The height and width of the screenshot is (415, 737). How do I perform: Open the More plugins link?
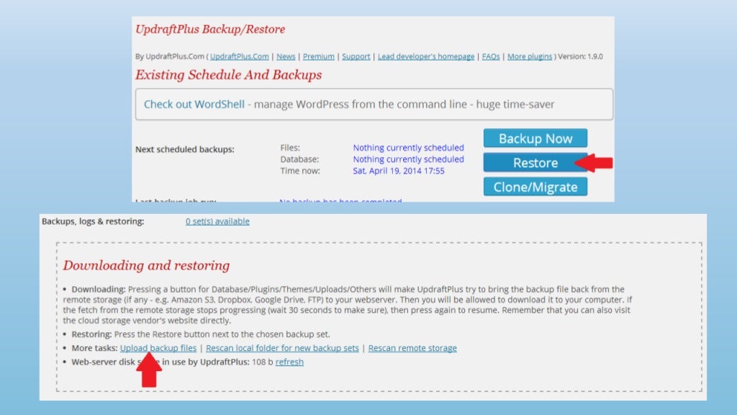(x=530, y=56)
